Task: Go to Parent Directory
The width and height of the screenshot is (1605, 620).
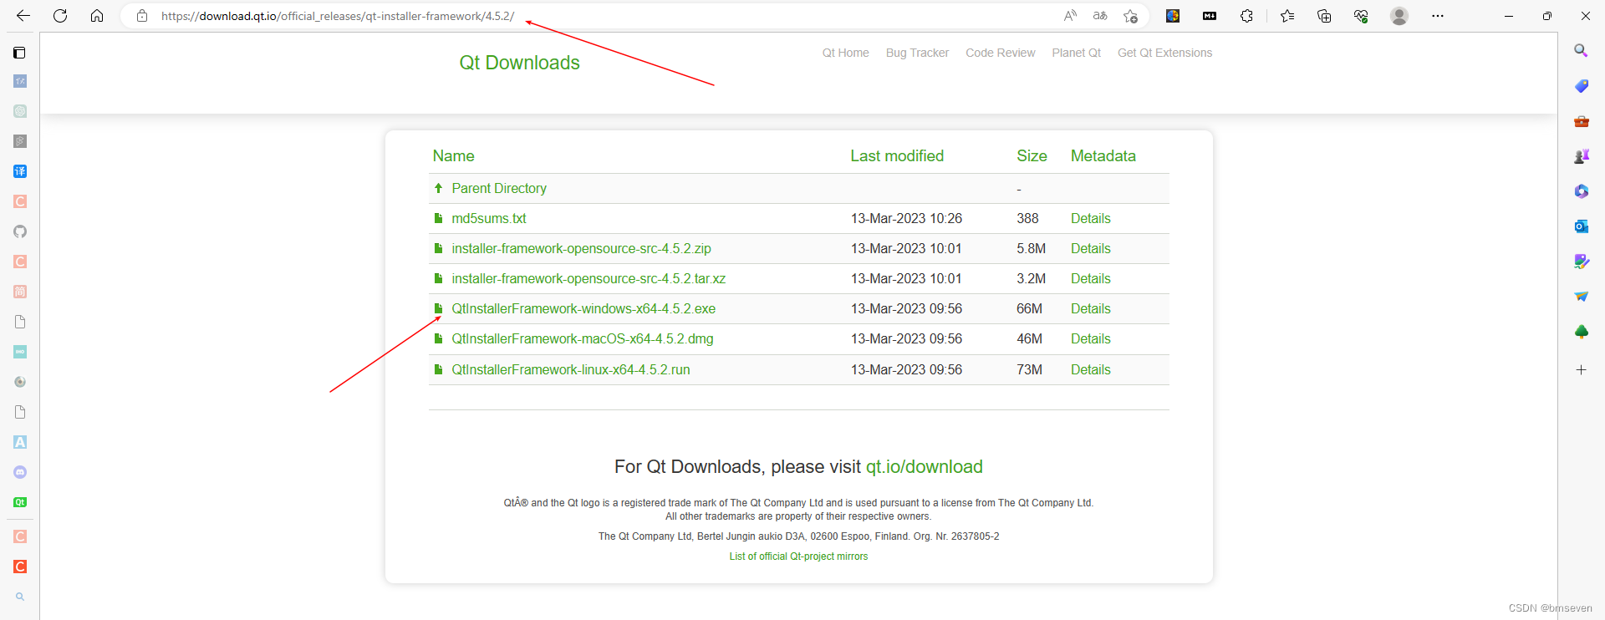Action: click(499, 189)
